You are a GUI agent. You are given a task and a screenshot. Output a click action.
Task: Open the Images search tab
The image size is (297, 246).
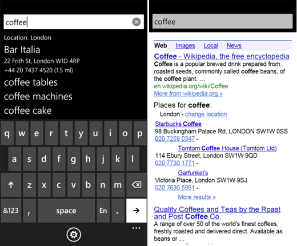coord(185,46)
